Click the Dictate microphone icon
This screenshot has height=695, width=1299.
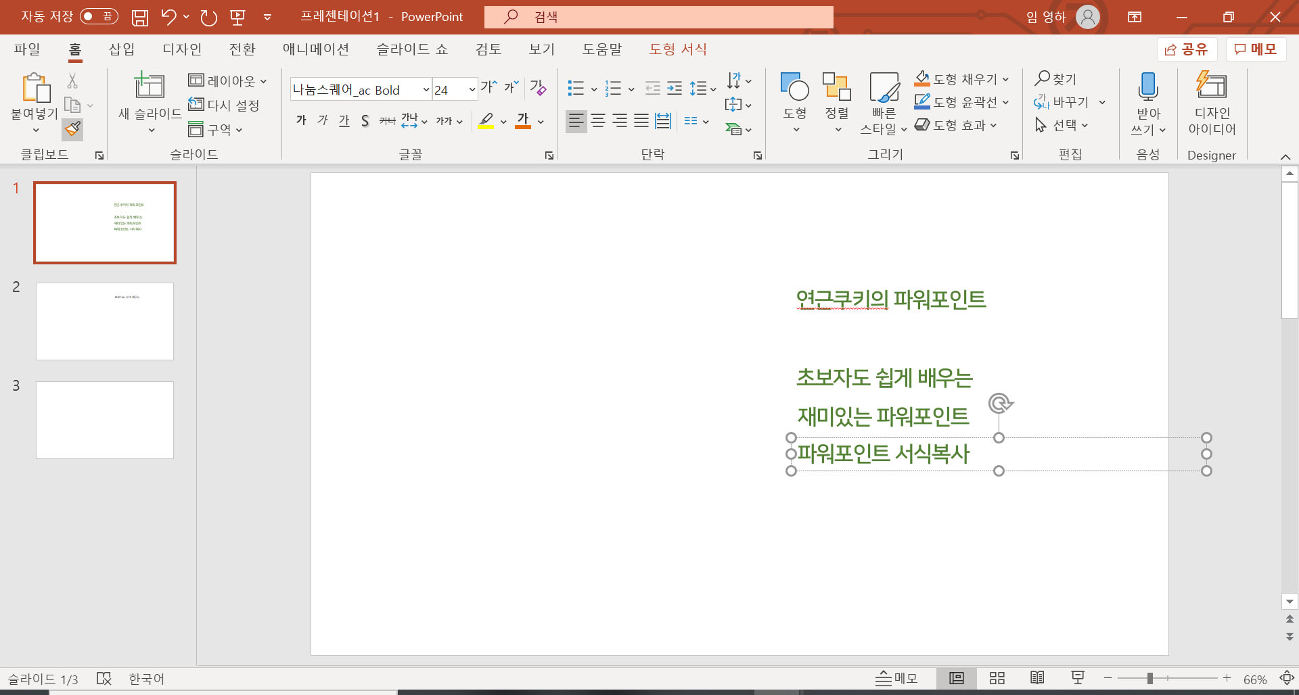pos(1148,87)
